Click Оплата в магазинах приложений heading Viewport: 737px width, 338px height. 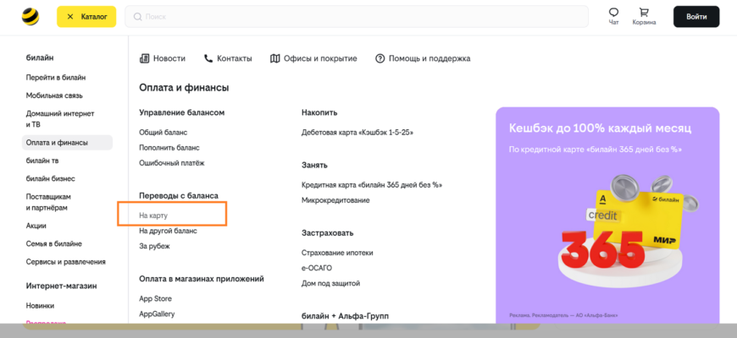coord(201,279)
